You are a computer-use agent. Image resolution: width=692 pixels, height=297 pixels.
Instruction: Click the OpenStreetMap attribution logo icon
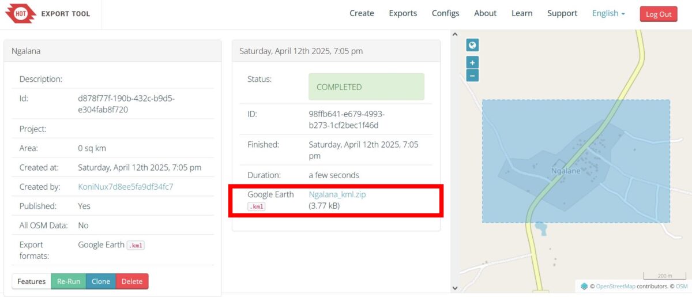[584, 286]
